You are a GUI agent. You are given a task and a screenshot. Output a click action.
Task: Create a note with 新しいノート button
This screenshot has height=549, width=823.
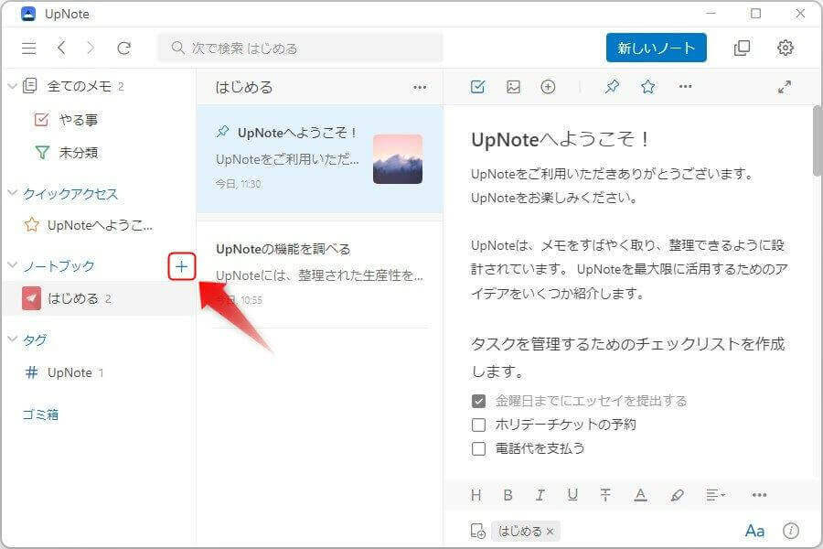(x=656, y=48)
